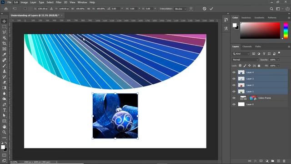Open the Edit menu
The width and height of the screenshot is (291, 164).
[x=16, y=2]
